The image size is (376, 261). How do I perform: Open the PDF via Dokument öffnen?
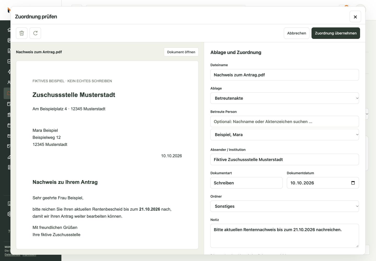click(181, 52)
